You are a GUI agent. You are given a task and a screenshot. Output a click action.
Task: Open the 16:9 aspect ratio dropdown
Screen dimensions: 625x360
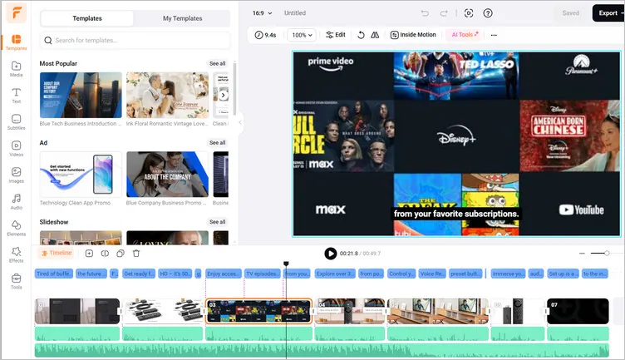pos(262,13)
